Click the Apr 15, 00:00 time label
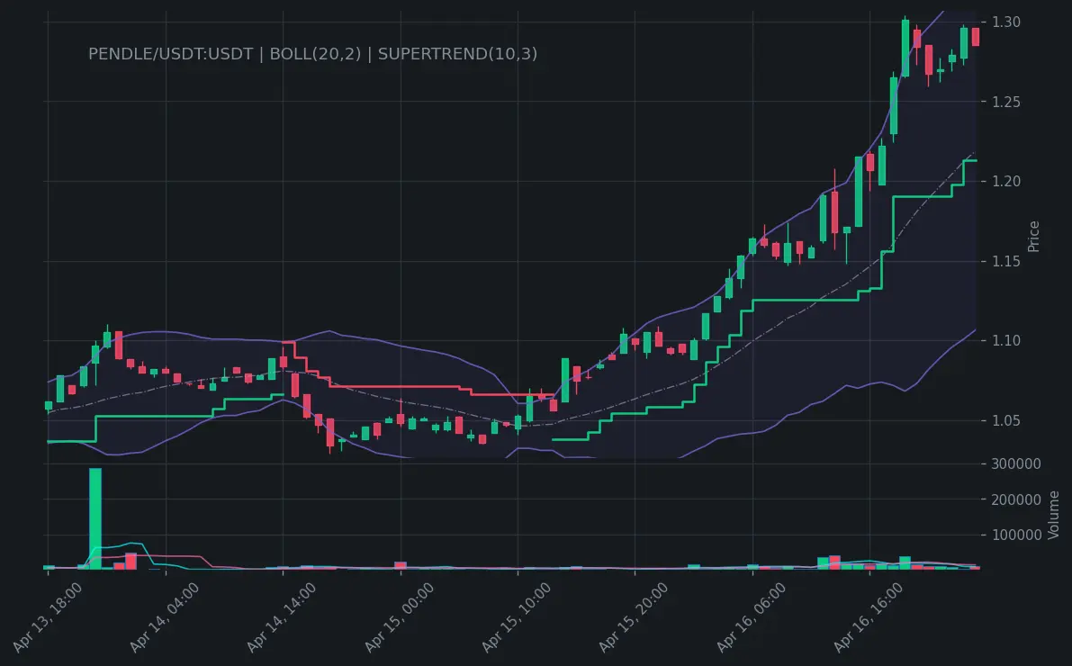The height and width of the screenshot is (666, 1072). pyautogui.click(x=399, y=617)
